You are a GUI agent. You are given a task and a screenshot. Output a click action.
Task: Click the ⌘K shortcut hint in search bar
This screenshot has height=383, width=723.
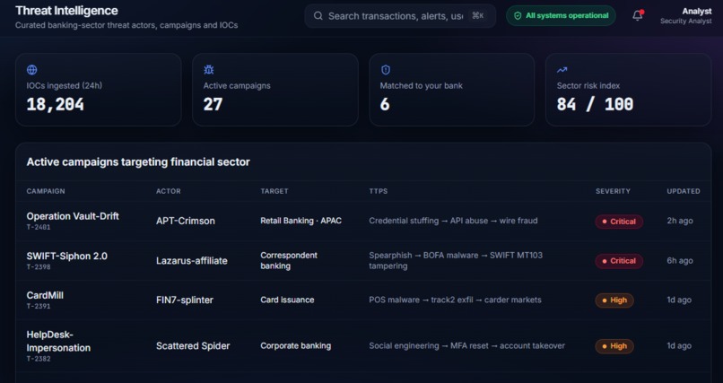(478, 15)
